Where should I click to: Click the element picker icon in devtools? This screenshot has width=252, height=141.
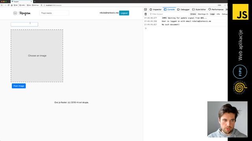(145, 9)
